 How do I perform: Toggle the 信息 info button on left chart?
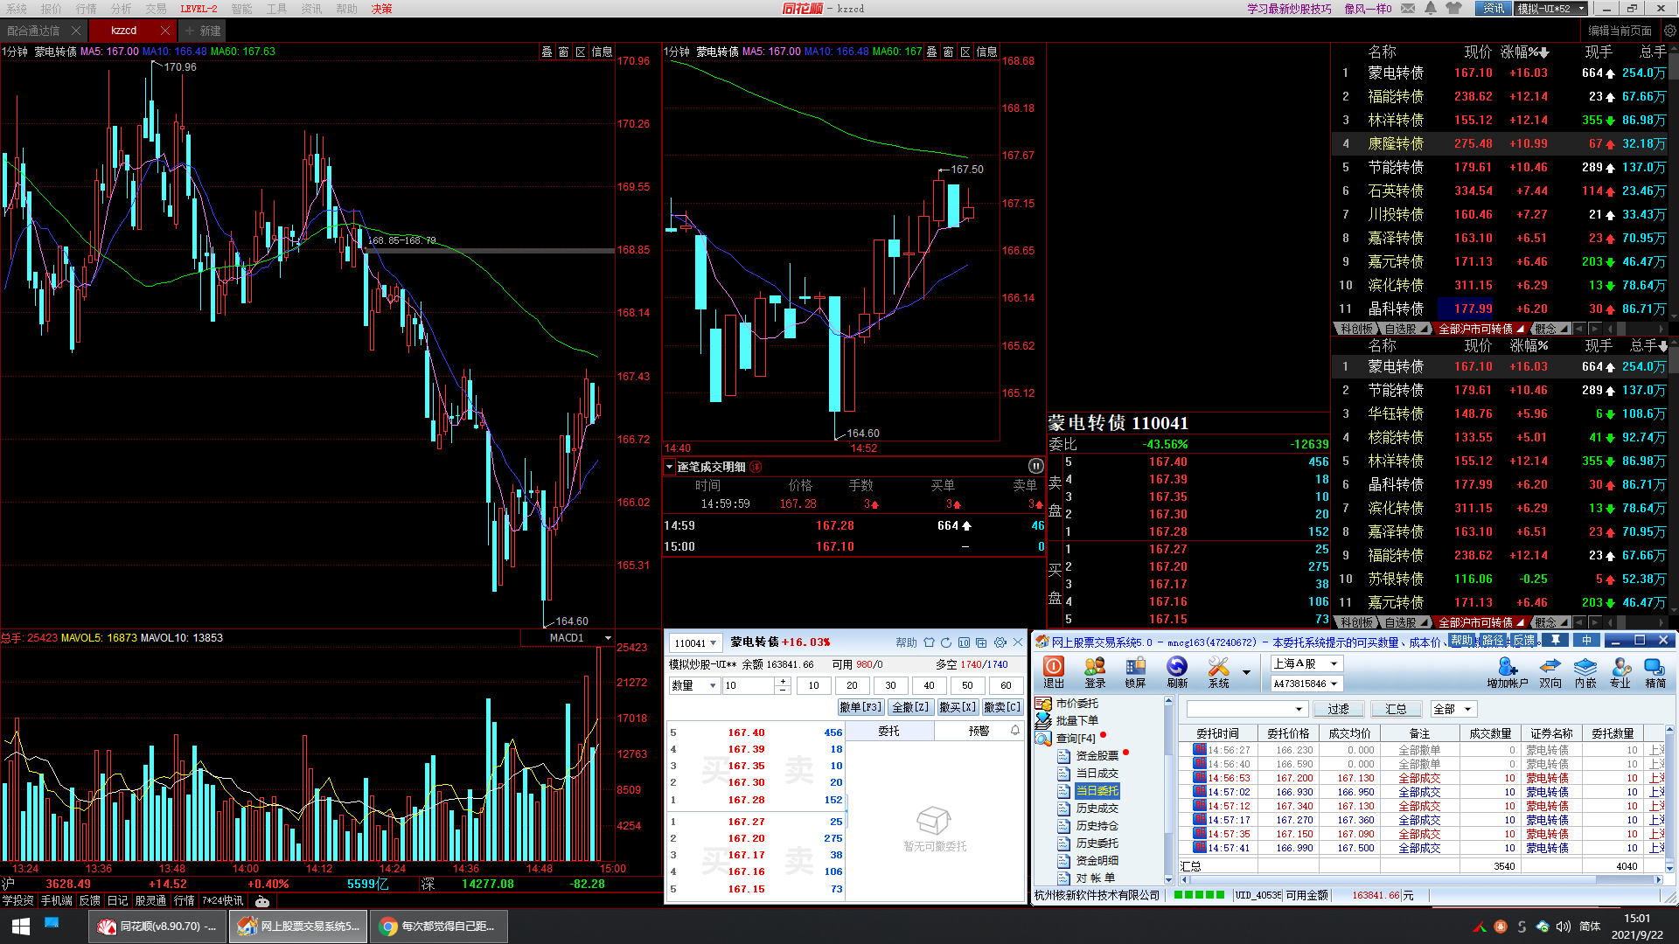[602, 52]
